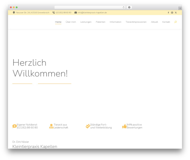Close the browser window with red button
Screen dimensions: 190x160
tap(11, 7)
